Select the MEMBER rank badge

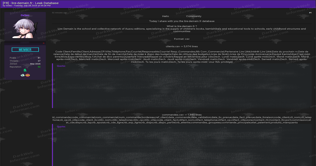point(25,50)
